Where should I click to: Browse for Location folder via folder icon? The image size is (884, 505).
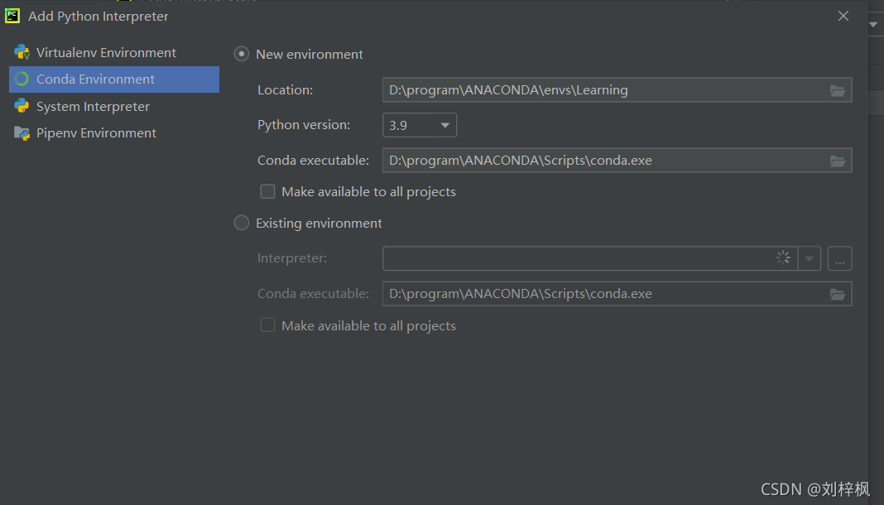click(838, 90)
